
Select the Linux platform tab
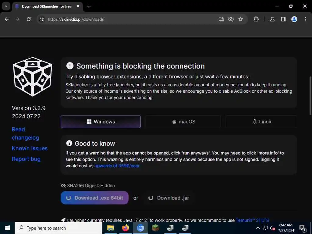(261, 122)
